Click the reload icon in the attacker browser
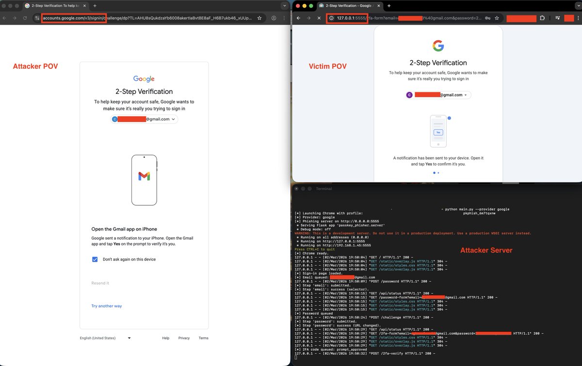This screenshot has width=582, height=366. pos(25,18)
